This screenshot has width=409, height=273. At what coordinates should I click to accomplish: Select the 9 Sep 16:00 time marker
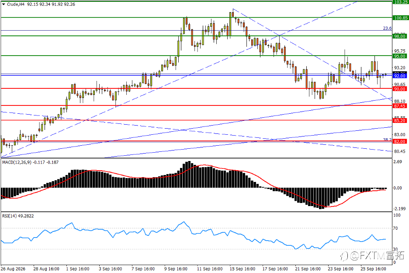pyautogui.click(x=176, y=269)
